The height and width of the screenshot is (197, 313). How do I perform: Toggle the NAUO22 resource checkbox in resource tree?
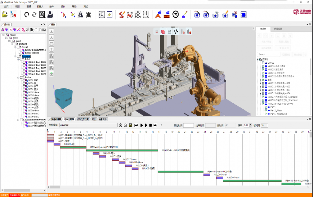(263, 76)
